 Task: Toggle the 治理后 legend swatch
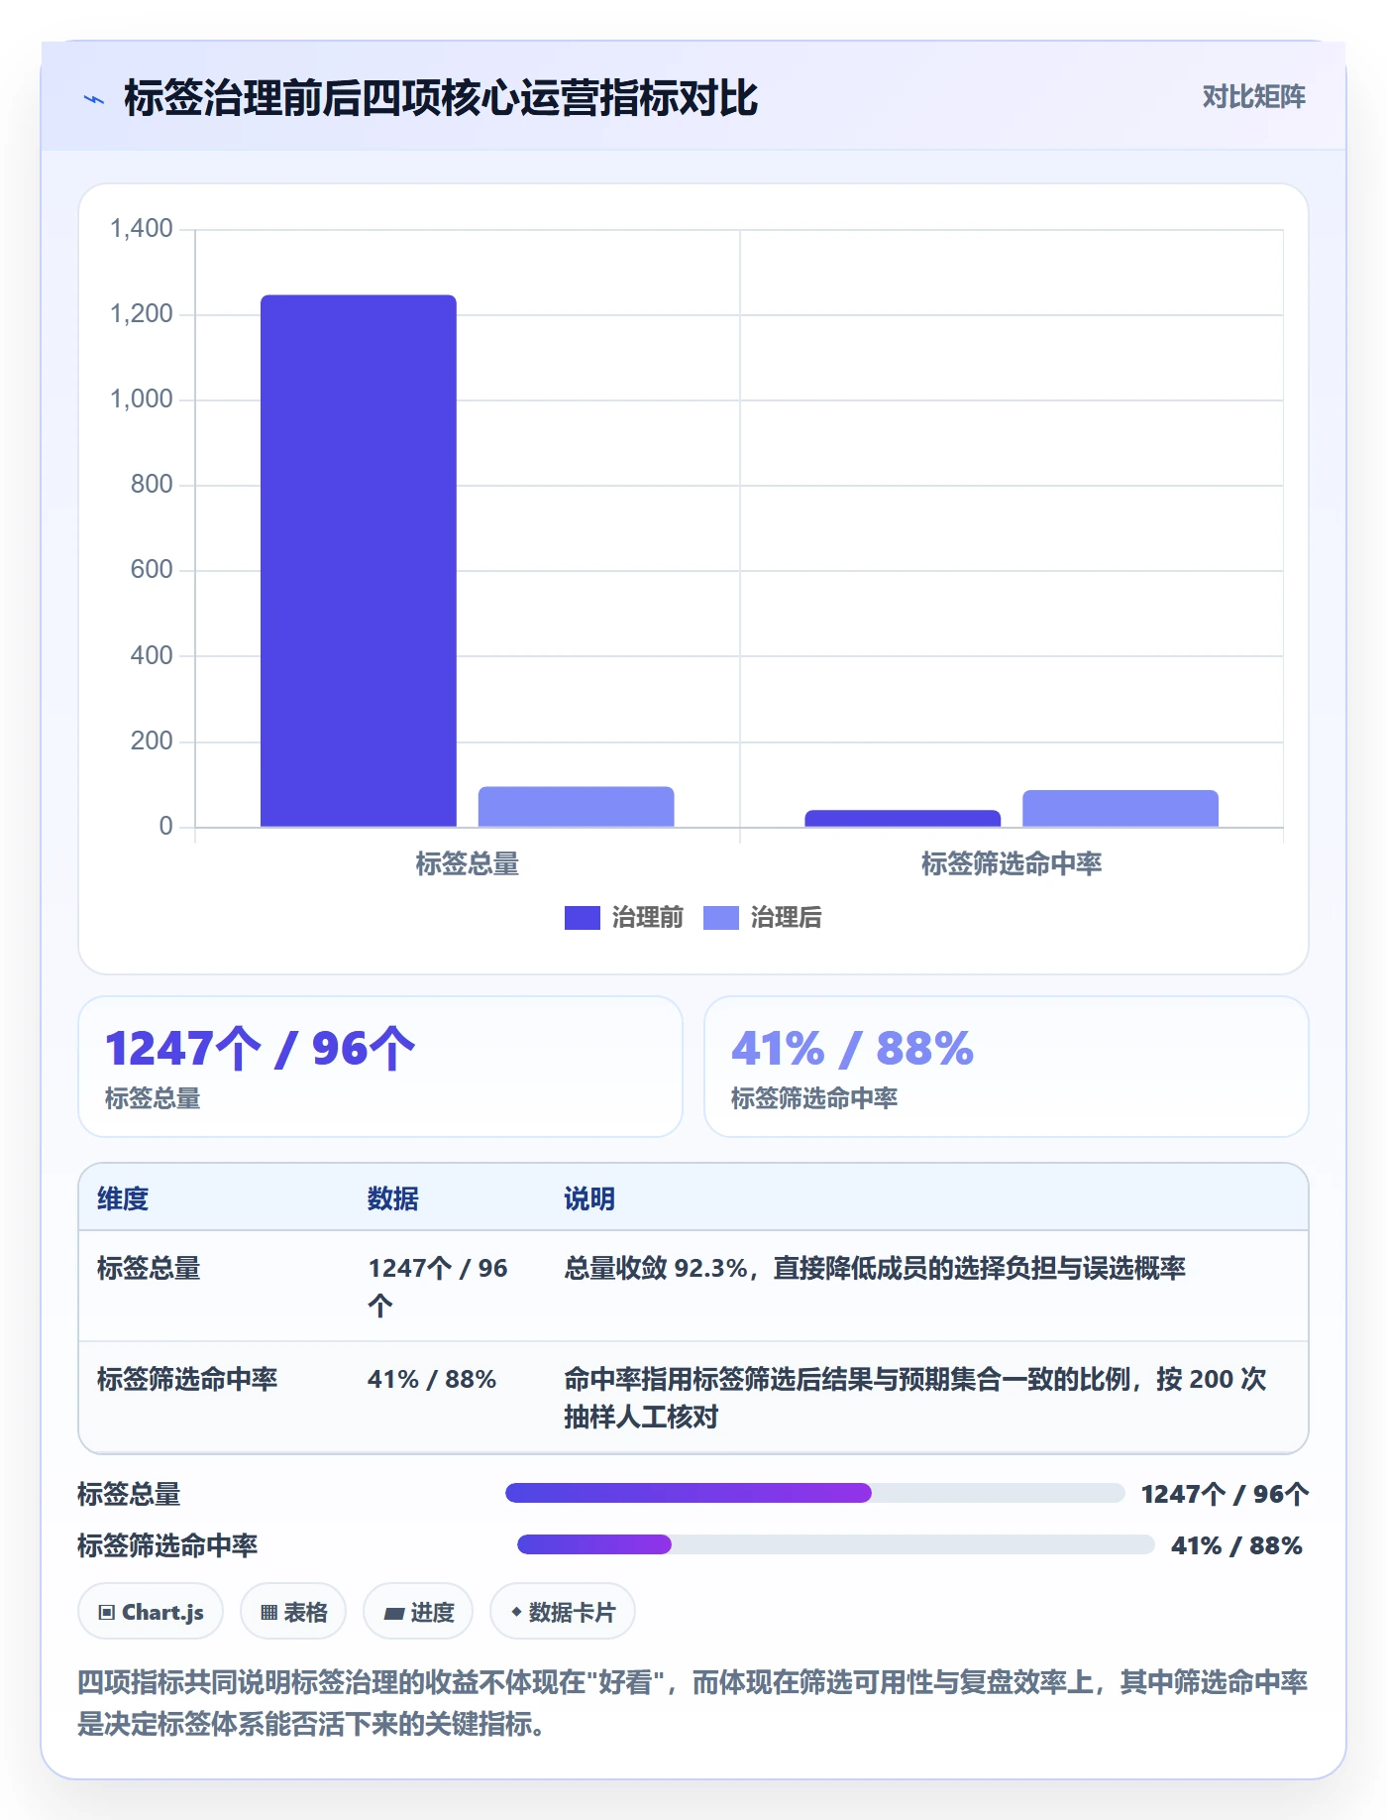point(720,918)
